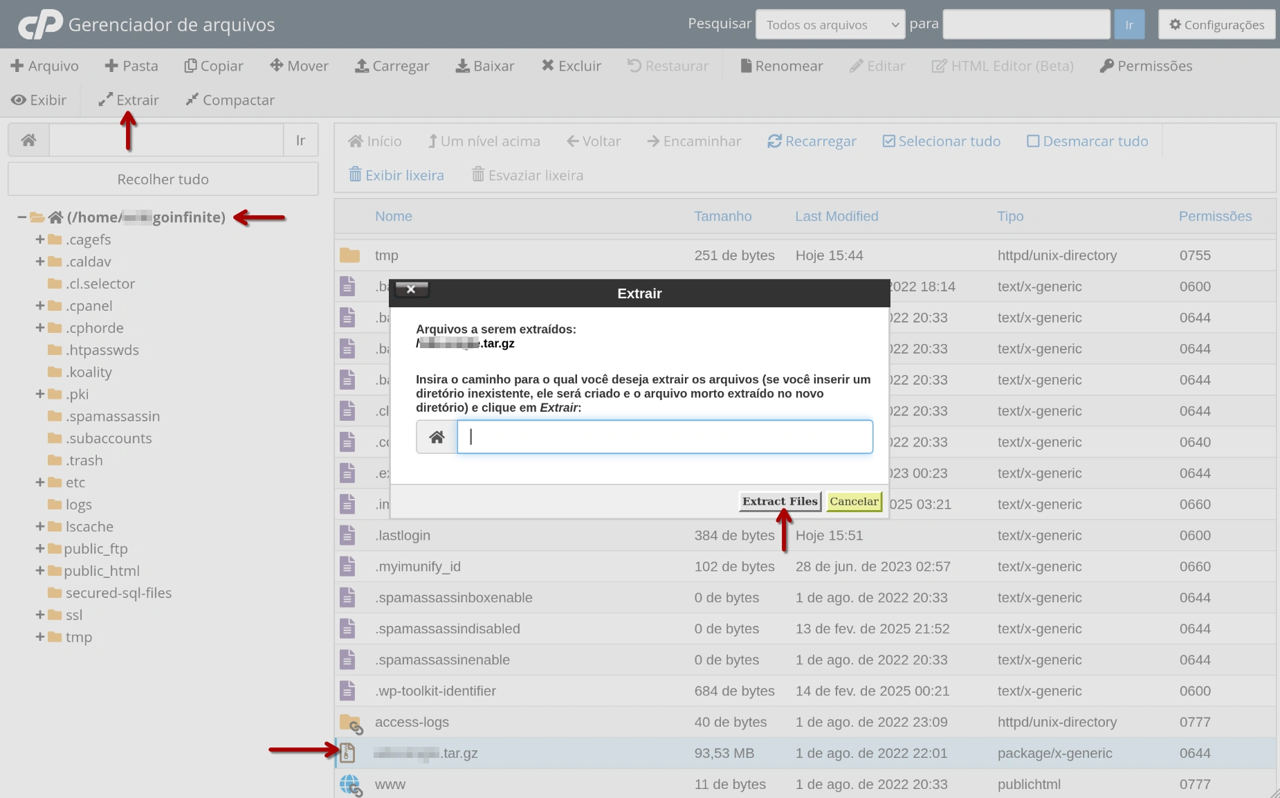Viewport: 1280px width, 798px height.
Task: Open the Todos os arquivos dropdown
Action: pyautogui.click(x=830, y=24)
